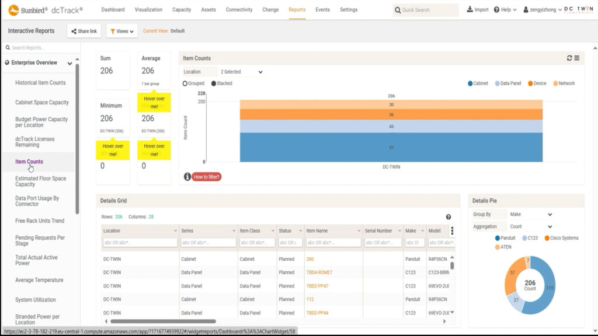Open the grid's vertical three-dot options menu
598x336 pixels.
(452, 231)
